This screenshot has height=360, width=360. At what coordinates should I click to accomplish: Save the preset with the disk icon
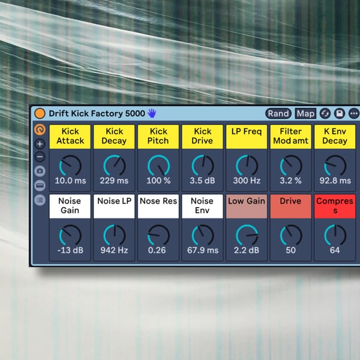coord(340,113)
